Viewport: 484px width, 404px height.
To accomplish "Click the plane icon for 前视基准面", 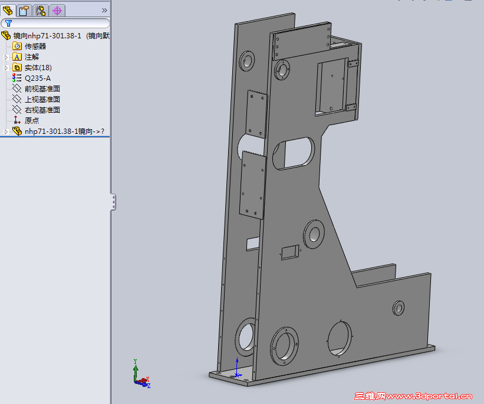I will tap(17, 88).
